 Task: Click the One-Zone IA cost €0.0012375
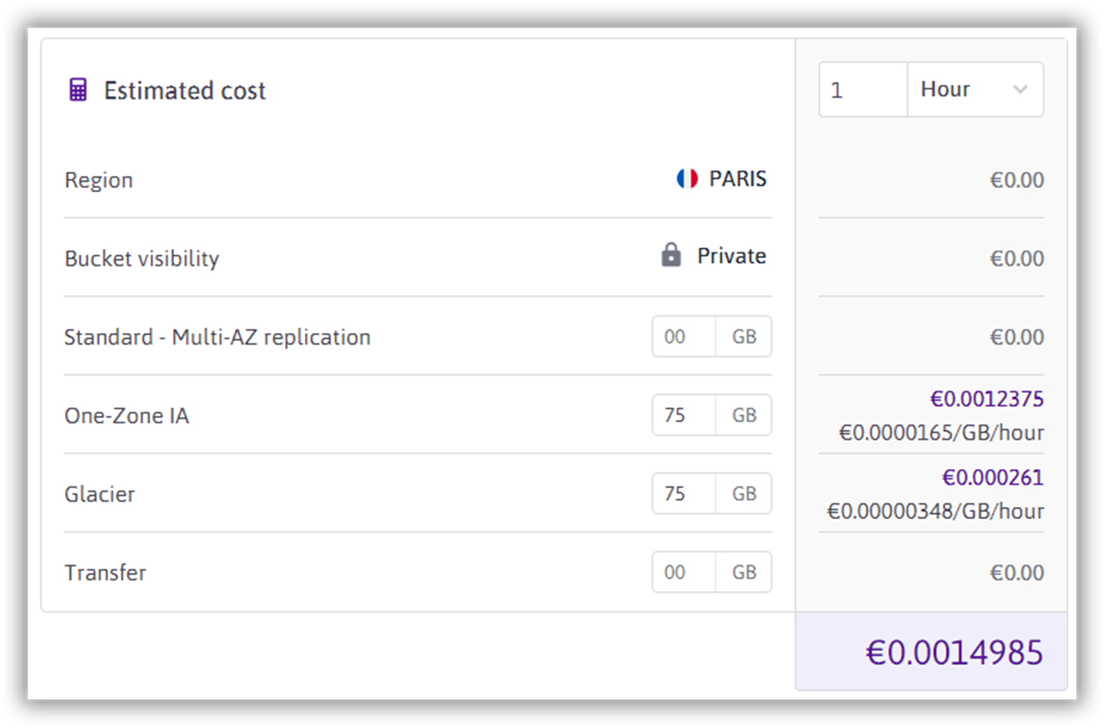pyautogui.click(x=988, y=399)
